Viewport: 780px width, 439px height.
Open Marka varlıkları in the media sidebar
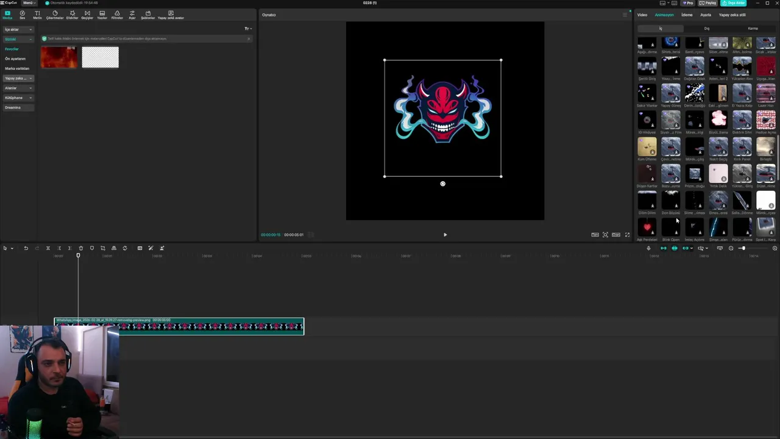(17, 68)
